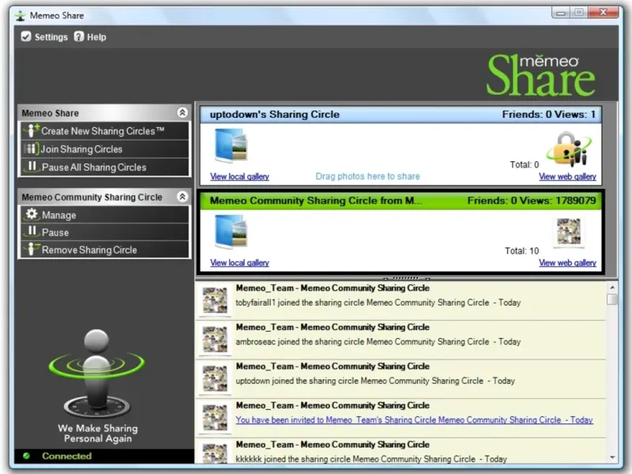Image resolution: width=632 pixels, height=474 pixels.
Task: Click the Manage gear icon
Action: 32,214
